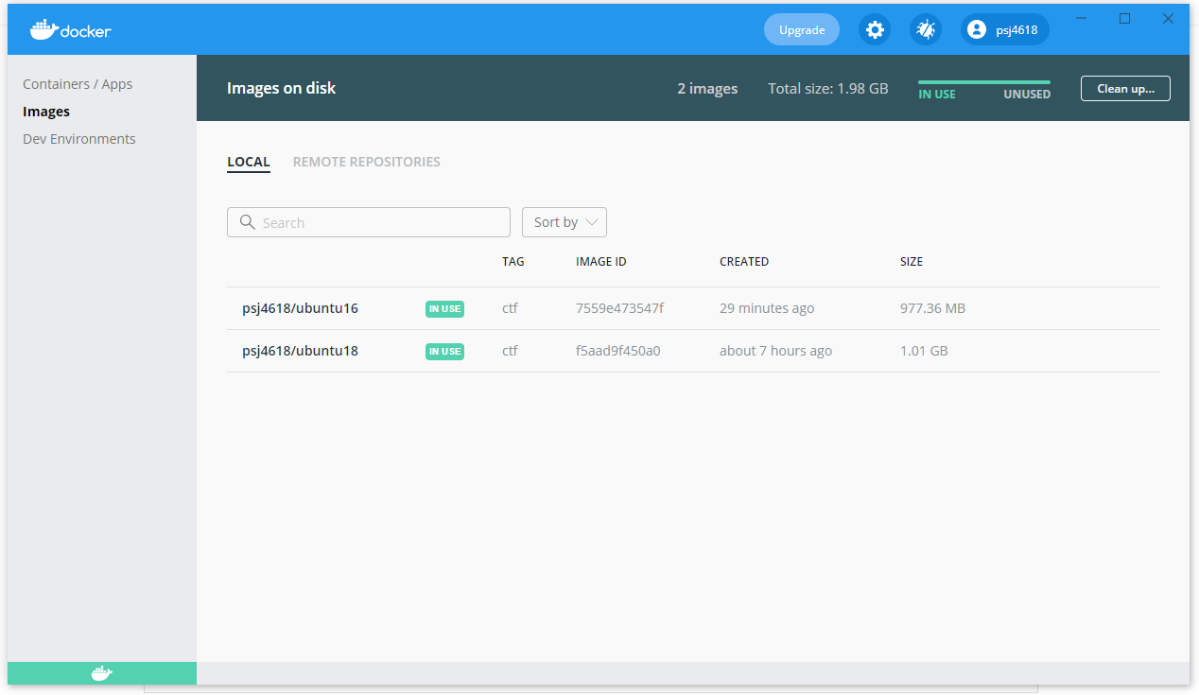Click the magnifier icon in search box
1199x695 pixels.
pos(248,222)
